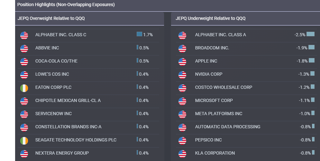Click the 0.4% value for Eaton Corp PLC
Screen dimensions: 320x161
[144, 87]
